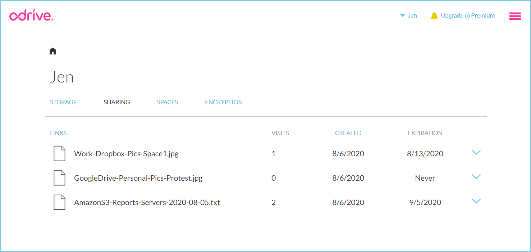
Task: Click file icon for Work-Dropbox-Pics-Space1.jpg
Action: pos(59,153)
